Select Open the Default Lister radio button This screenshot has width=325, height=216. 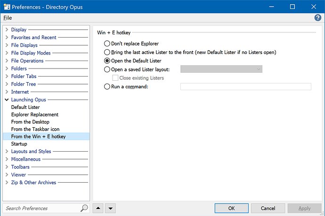coord(107,61)
